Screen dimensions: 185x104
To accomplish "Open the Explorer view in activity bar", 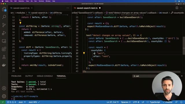I will click(4, 9).
